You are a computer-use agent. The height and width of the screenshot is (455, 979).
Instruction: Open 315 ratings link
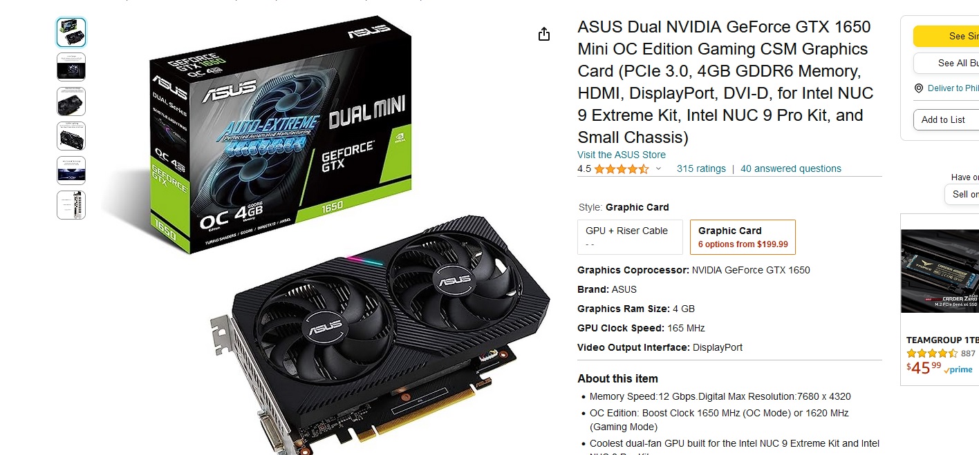(701, 168)
